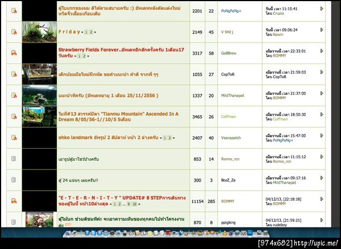Open the Friday thread title
Screen dimensions: 341x249
point(69,32)
